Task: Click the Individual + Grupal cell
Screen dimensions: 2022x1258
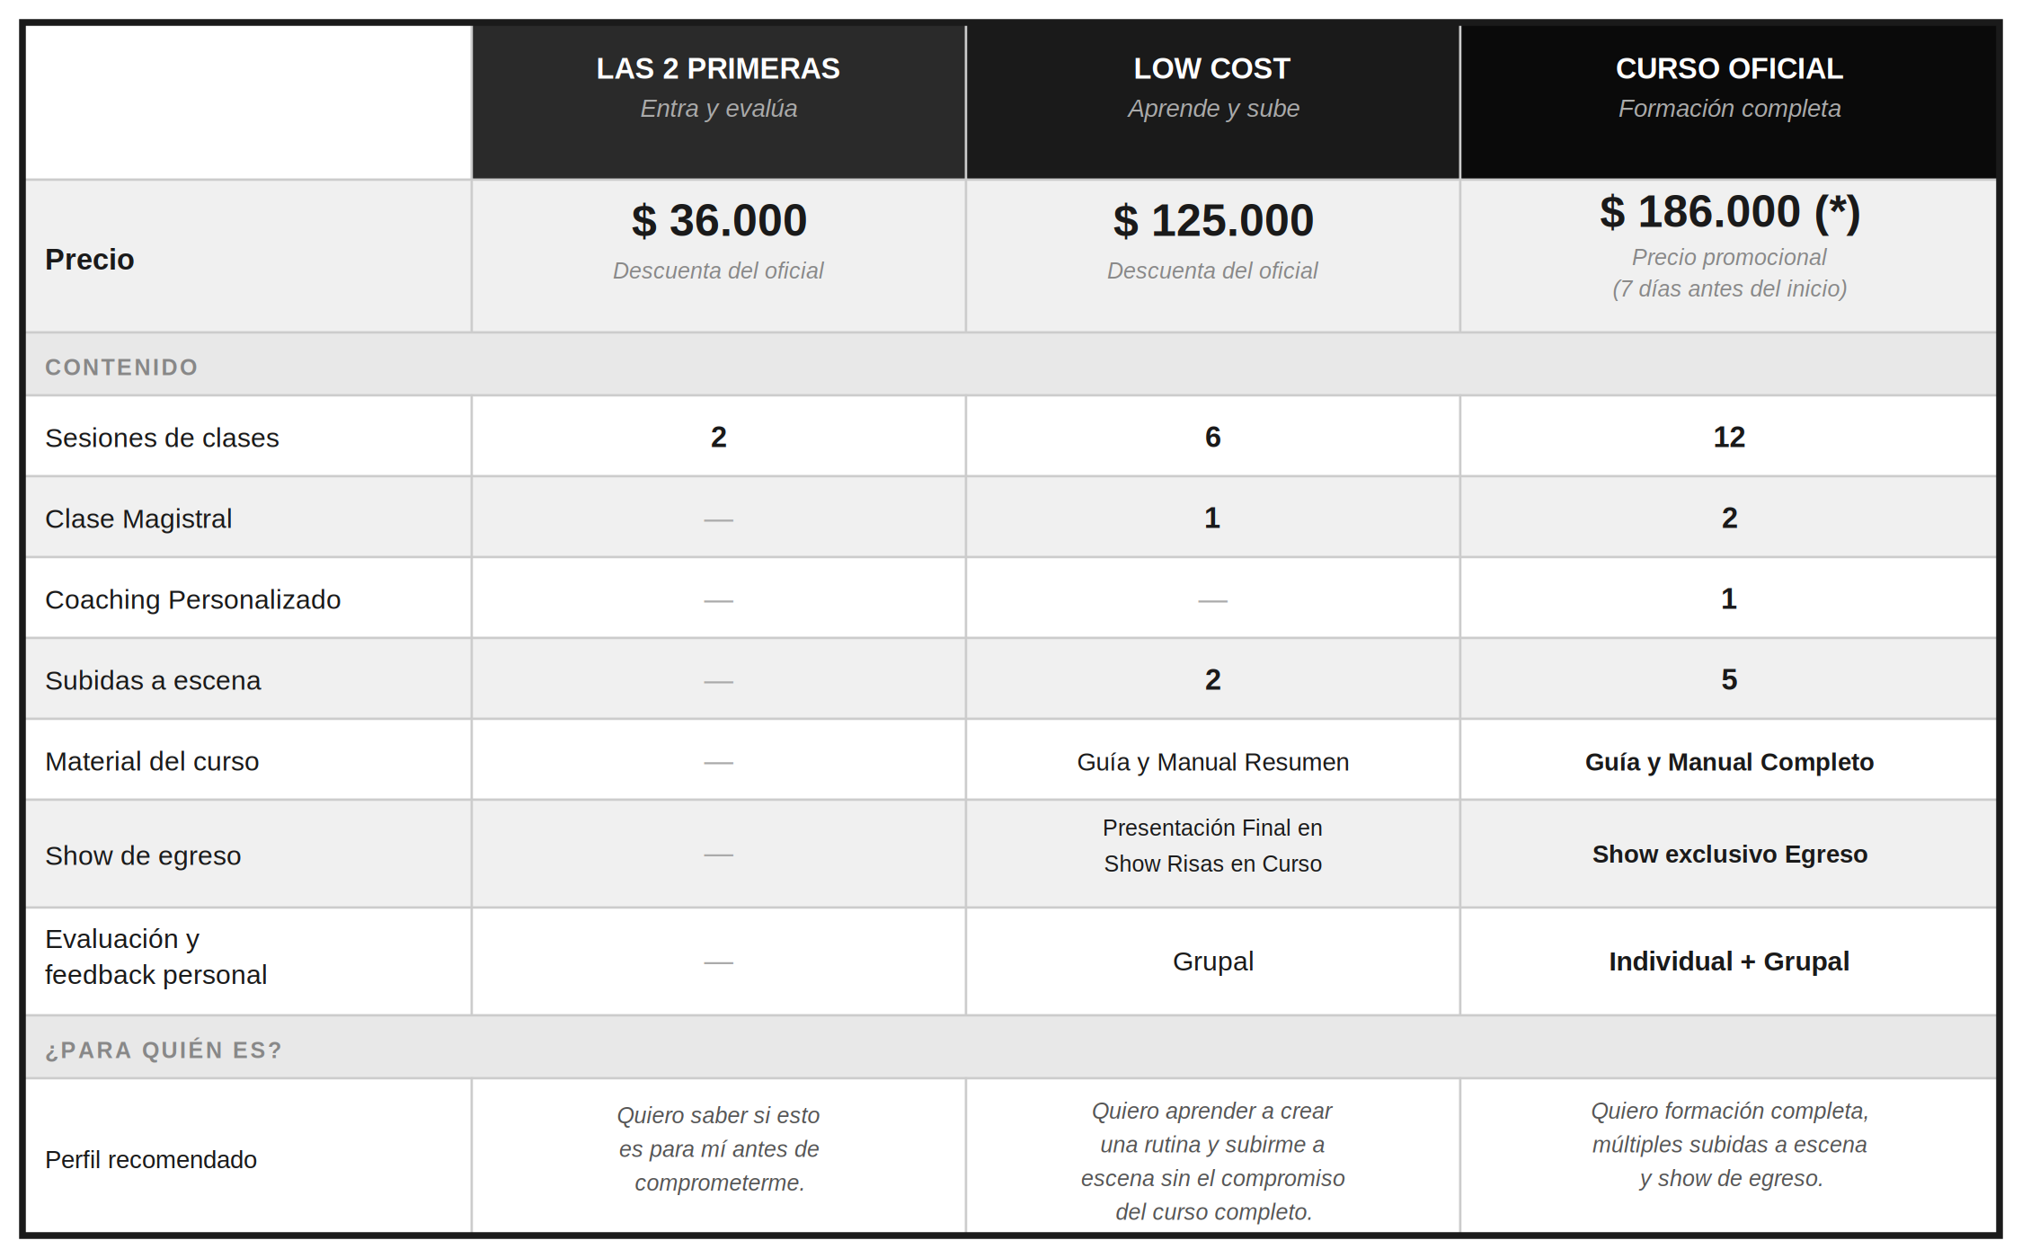Action: point(1729,961)
